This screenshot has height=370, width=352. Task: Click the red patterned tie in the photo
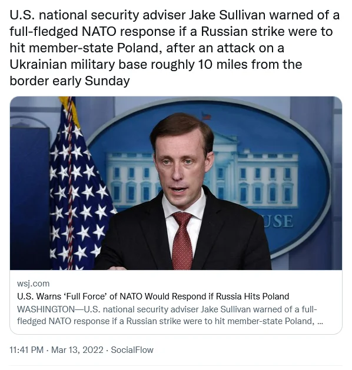tap(181, 241)
